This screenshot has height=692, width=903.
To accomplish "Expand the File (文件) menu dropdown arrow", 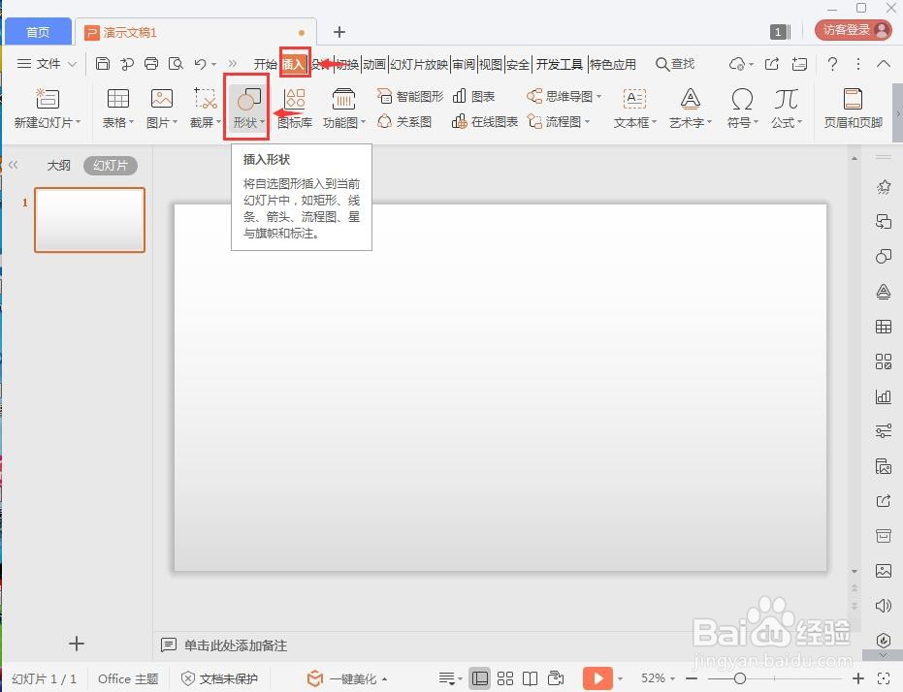I will pyautogui.click(x=72, y=64).
